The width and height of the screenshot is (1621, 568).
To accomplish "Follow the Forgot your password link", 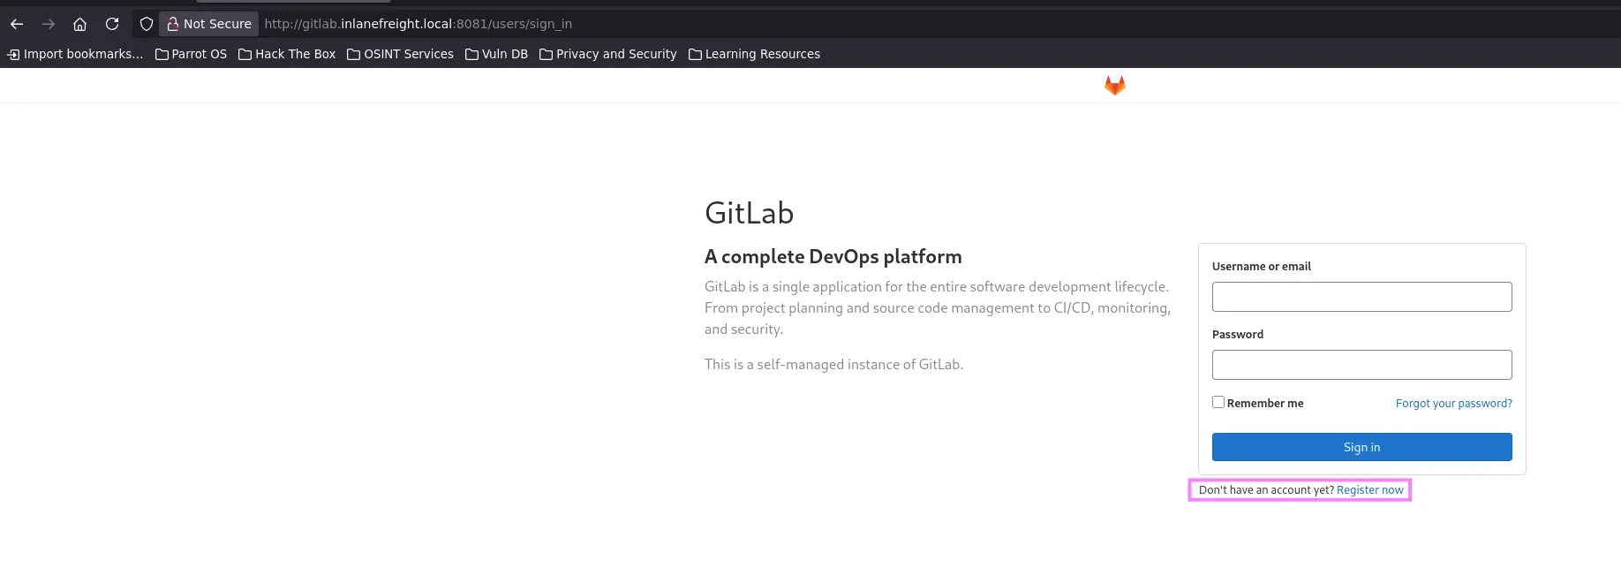I will pyautogui.click(x=1453, y=403).
